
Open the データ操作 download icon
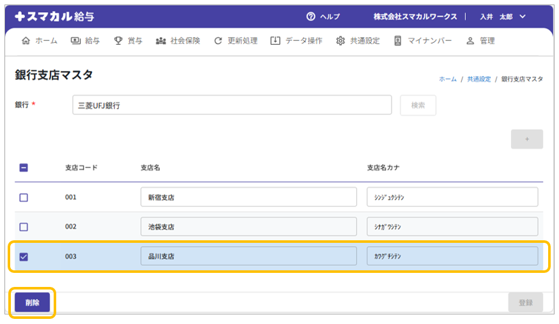(x=275, y=41)
